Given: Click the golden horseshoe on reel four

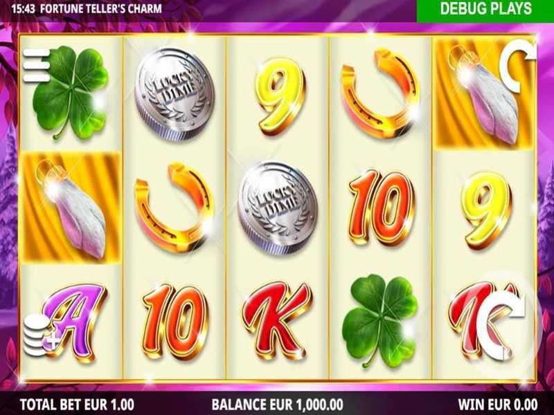Looking at the screenshot, I should pos(381,93).
